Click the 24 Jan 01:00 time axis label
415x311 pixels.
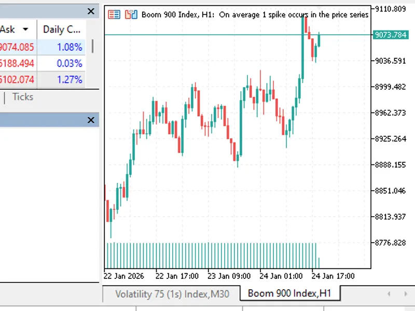tap(281, 276)
